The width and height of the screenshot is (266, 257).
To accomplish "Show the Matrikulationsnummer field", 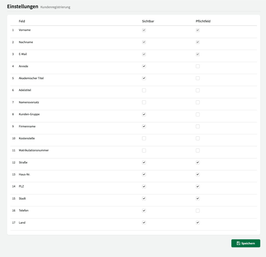I will pos(144,150).
